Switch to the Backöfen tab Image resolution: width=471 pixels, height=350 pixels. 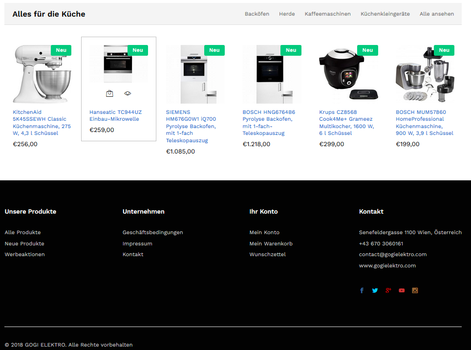[257, 14]
